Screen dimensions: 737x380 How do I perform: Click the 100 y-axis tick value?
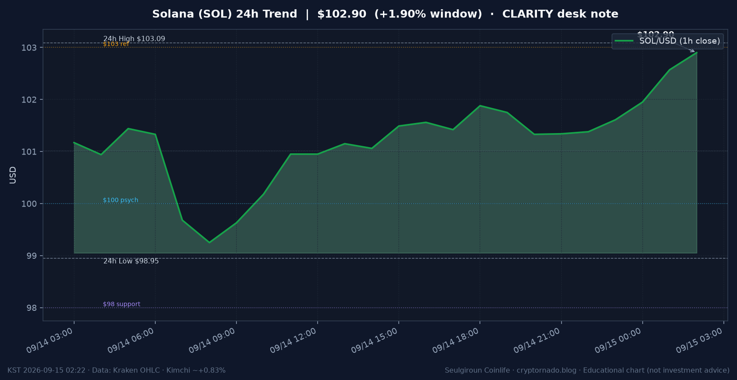(29, 204)
